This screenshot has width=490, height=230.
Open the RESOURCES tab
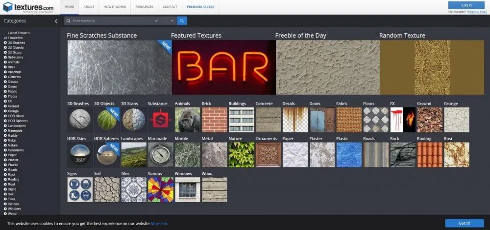[145, 7]
